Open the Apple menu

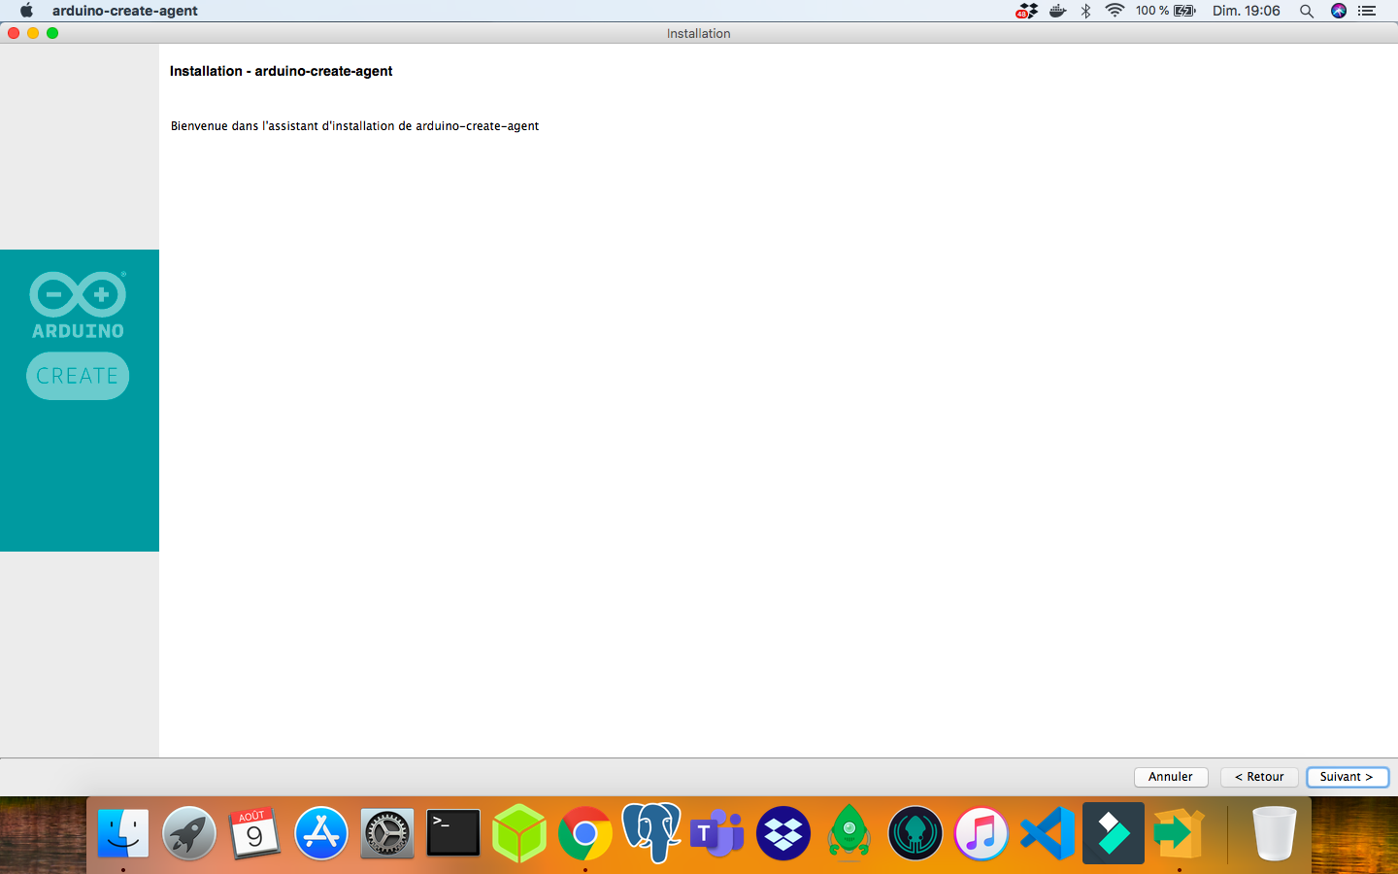(26, 11)
